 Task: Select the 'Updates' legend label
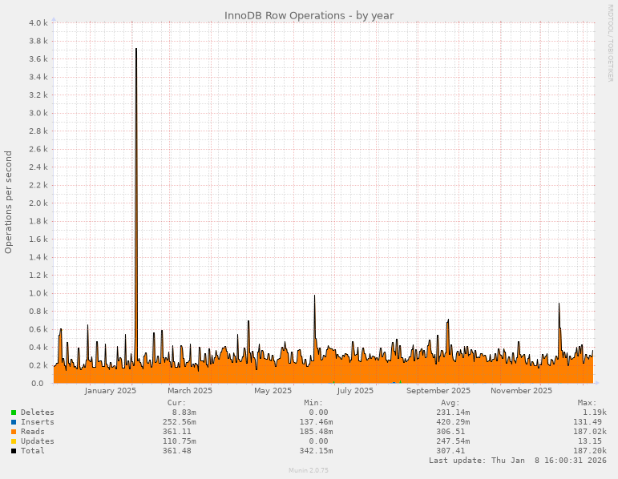tap(38, 441)
